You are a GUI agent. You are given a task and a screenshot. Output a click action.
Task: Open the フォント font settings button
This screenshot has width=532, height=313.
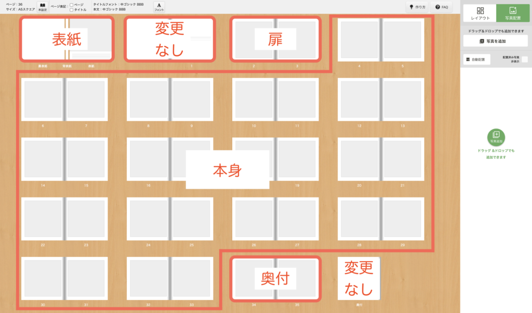tap(159, 7)
